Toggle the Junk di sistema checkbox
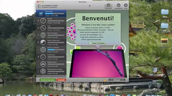The height and width of the screenshot is (96, 172). (x=38, y=50)
